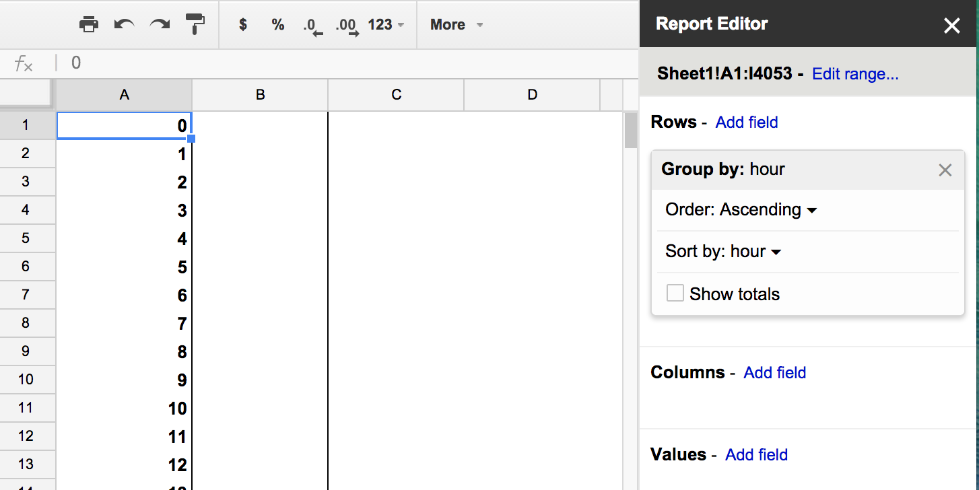Screen dimensions: 979x490
Task: Select the column B header
Action: (261, 95)
